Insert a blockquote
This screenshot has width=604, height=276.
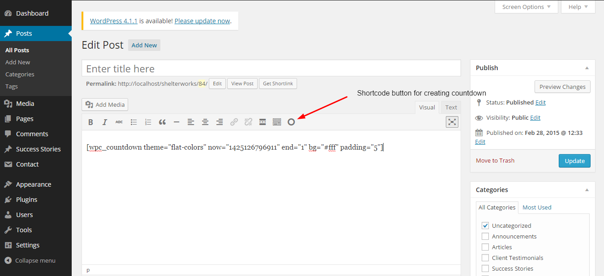click(x=162, y=122)
